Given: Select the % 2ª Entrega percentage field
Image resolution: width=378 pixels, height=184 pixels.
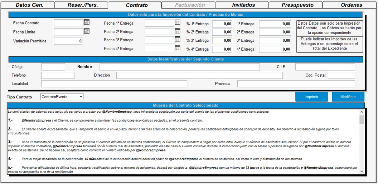Looking at the screenshot, I should pos(222,32).
